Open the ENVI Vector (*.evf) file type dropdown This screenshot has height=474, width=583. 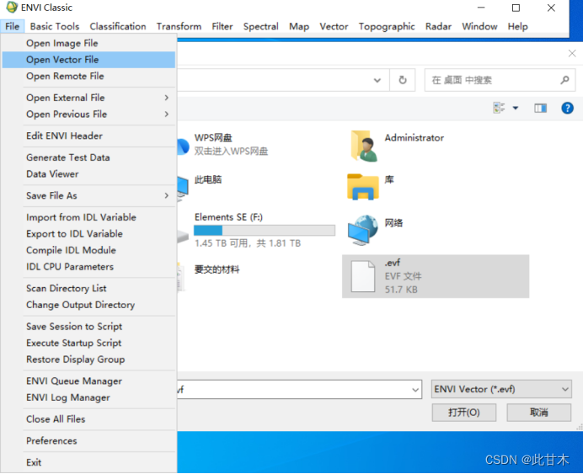pos(501,389)
